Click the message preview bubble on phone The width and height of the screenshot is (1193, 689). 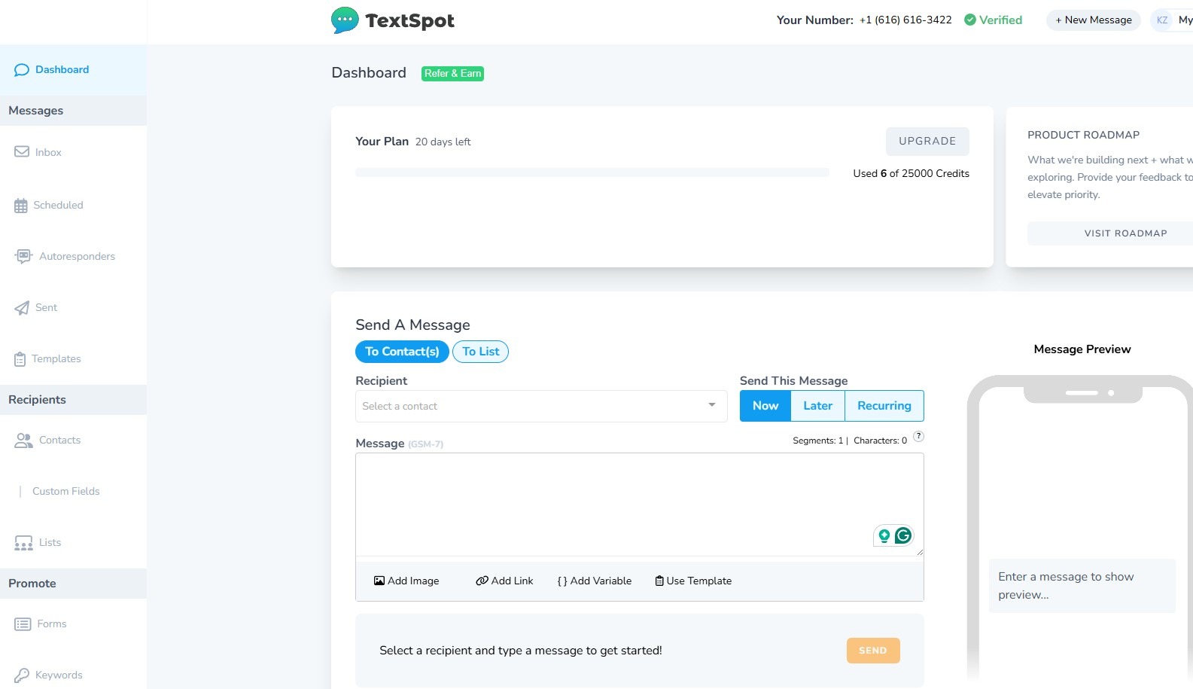point(1082,586)
